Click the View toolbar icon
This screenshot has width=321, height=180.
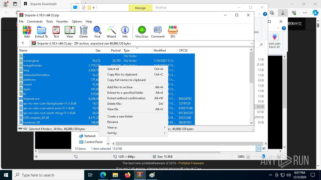(70, 32)
